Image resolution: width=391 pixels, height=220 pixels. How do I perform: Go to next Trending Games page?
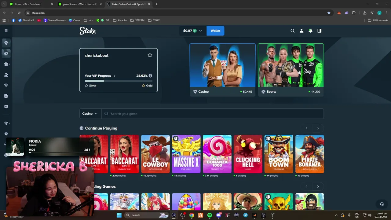click(x=318, y=186)
